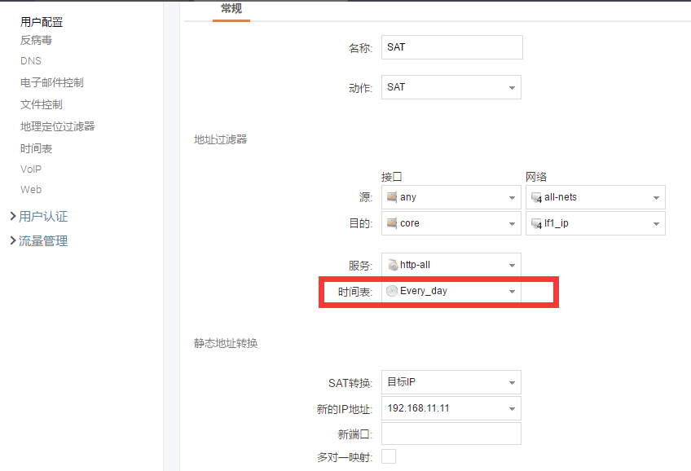
Task: Open VoIP in the sidebar
Action: click(x=31, y=169)
